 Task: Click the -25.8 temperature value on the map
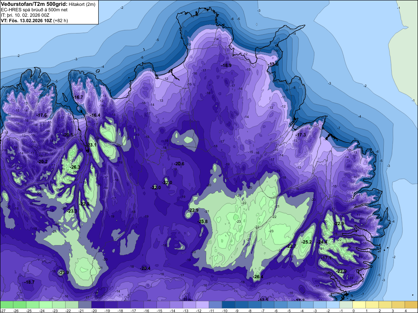click(203, 221)
